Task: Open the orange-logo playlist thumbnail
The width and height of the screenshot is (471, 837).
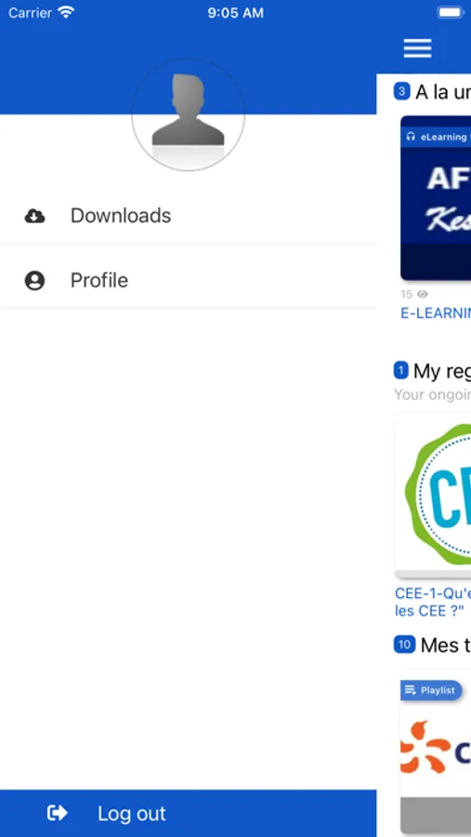Action: [436, 755]
